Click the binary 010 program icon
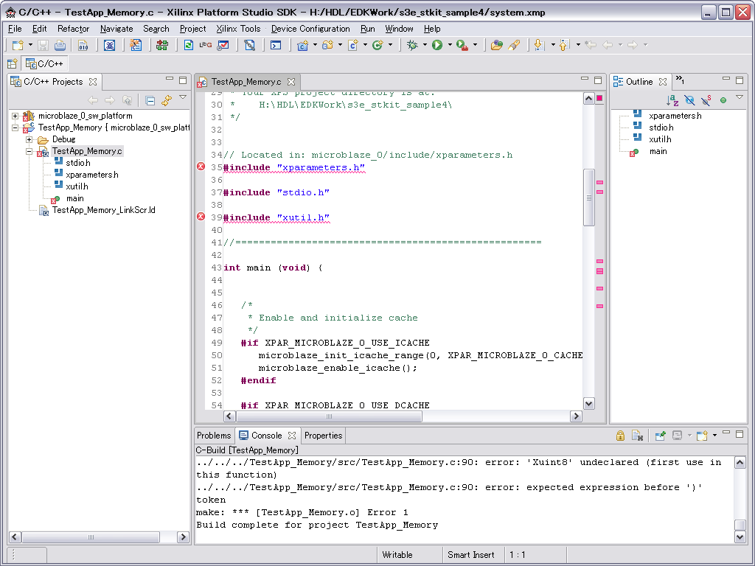The image size is (755, 566). [83, 45]
